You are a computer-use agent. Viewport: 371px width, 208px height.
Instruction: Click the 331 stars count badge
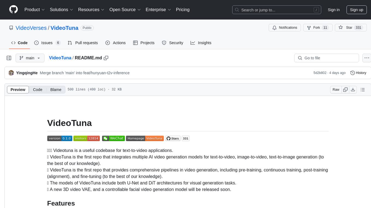point(186,138)
